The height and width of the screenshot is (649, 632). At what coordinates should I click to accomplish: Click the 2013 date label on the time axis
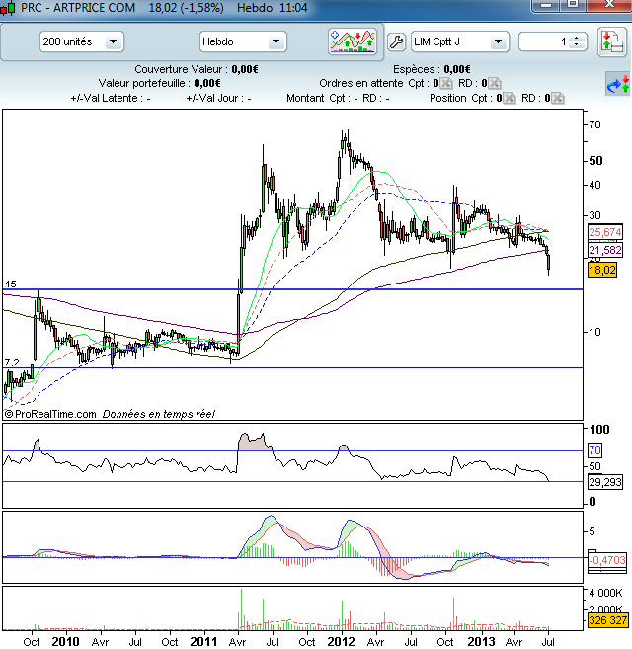coord(481,641)
